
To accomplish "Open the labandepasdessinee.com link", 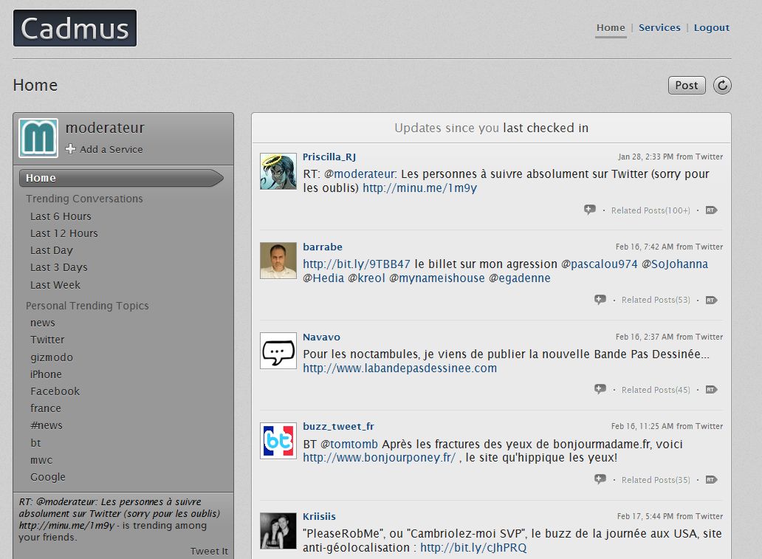I will pos(400,368).
